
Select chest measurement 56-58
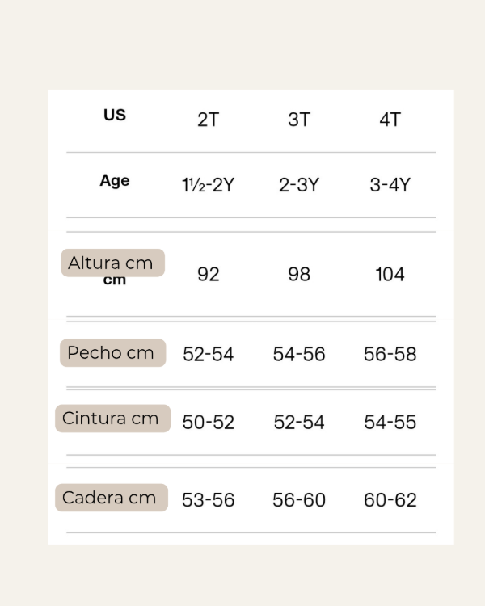pos(390,355)
